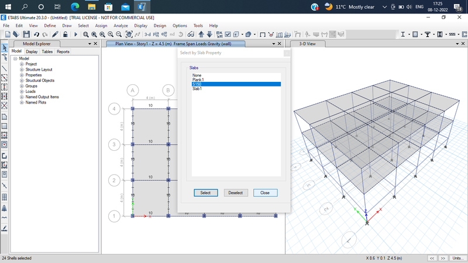This screenshot has width=468, height=263.
Task: Move up in list arrow icon
Action: pyautogui.click(x=201, y=34)
